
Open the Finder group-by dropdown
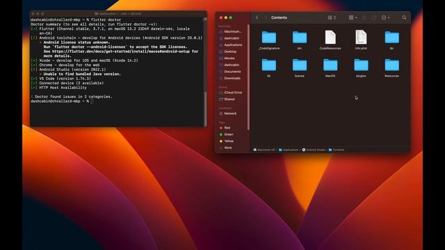click(353, 17)
